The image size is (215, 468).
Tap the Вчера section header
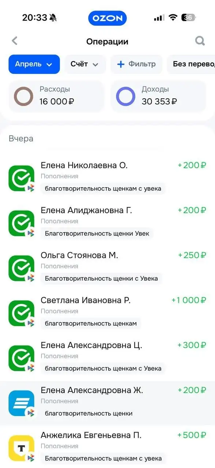pyautogui.click(x=21, y=138)
